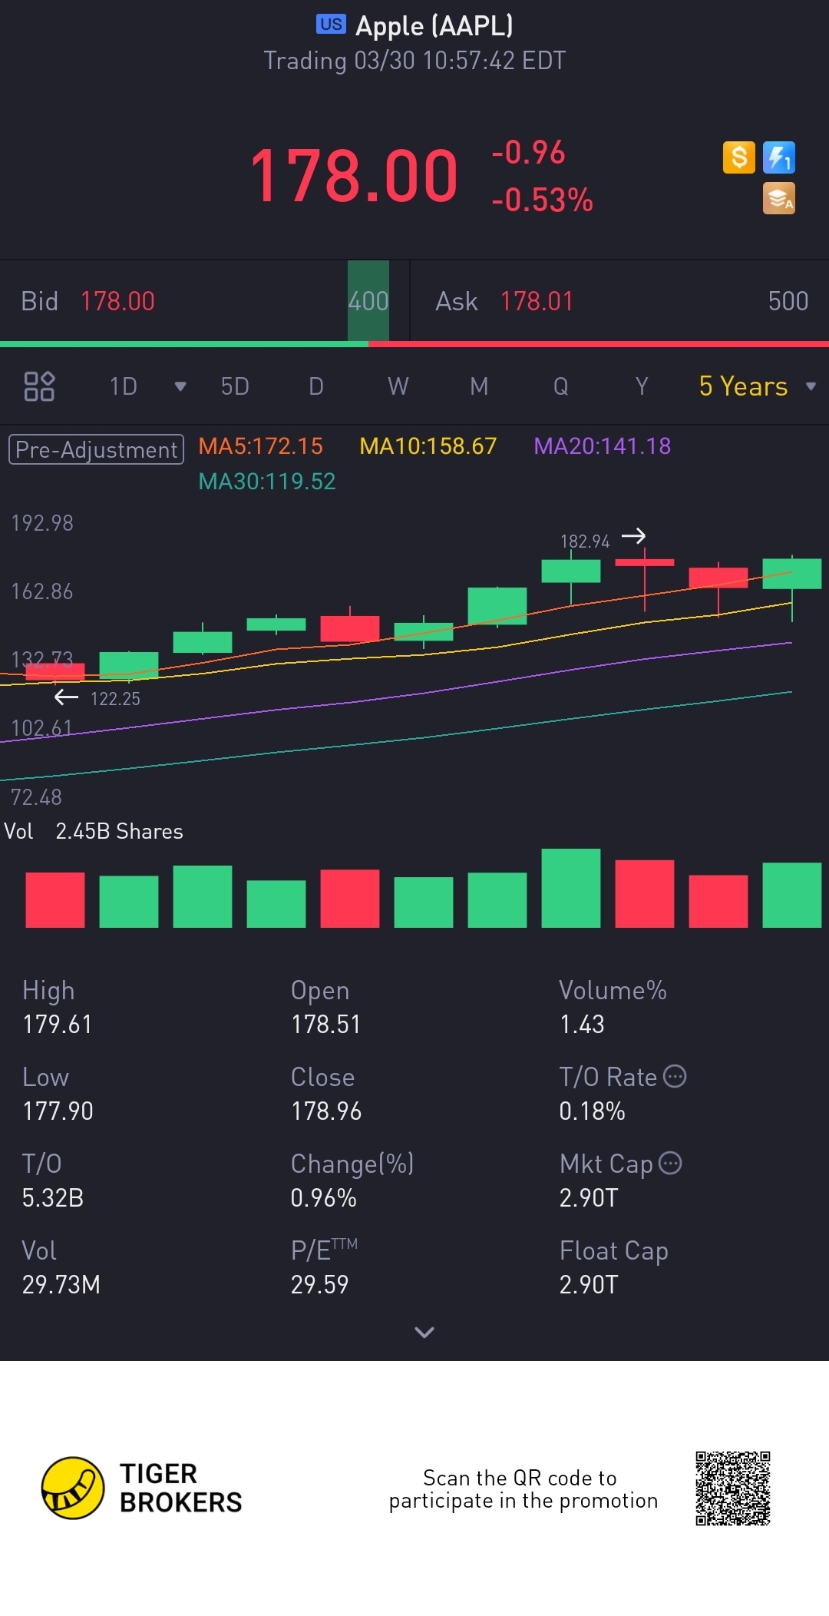Tap the Close value 178.96
Screen dimensions: 829x1616
coord(326,1111)
